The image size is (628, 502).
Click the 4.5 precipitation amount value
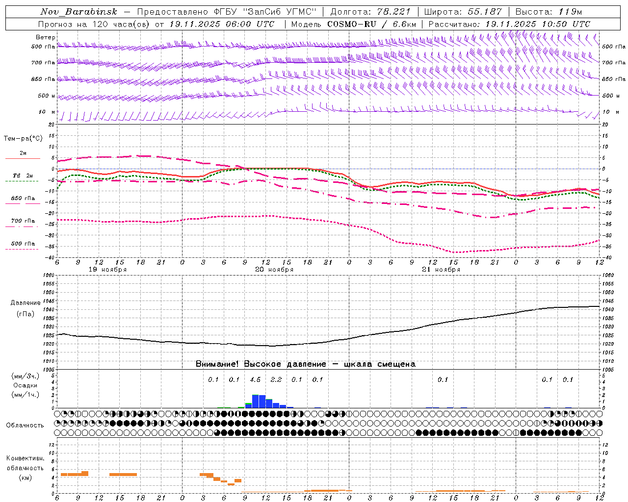tap(255, 379)
